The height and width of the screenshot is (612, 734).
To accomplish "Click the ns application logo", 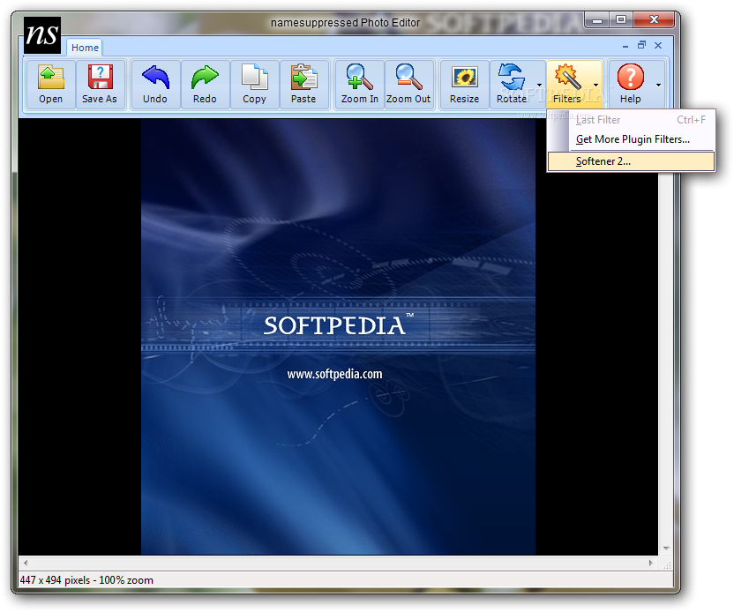I will (x=42, y=35).
